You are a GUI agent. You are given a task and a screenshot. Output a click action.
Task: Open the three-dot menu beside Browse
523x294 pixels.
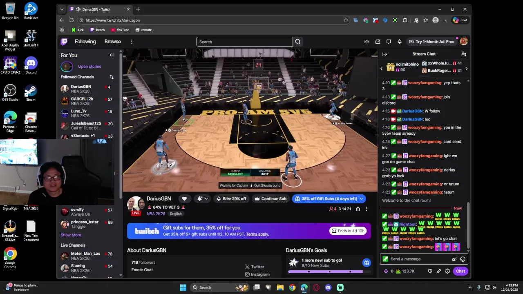point(132,42)
